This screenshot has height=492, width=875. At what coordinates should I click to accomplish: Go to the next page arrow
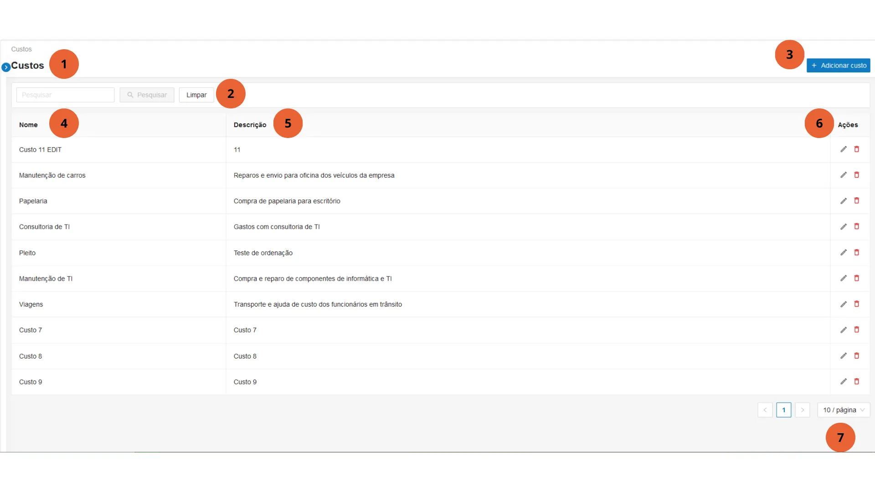point(803,410)
